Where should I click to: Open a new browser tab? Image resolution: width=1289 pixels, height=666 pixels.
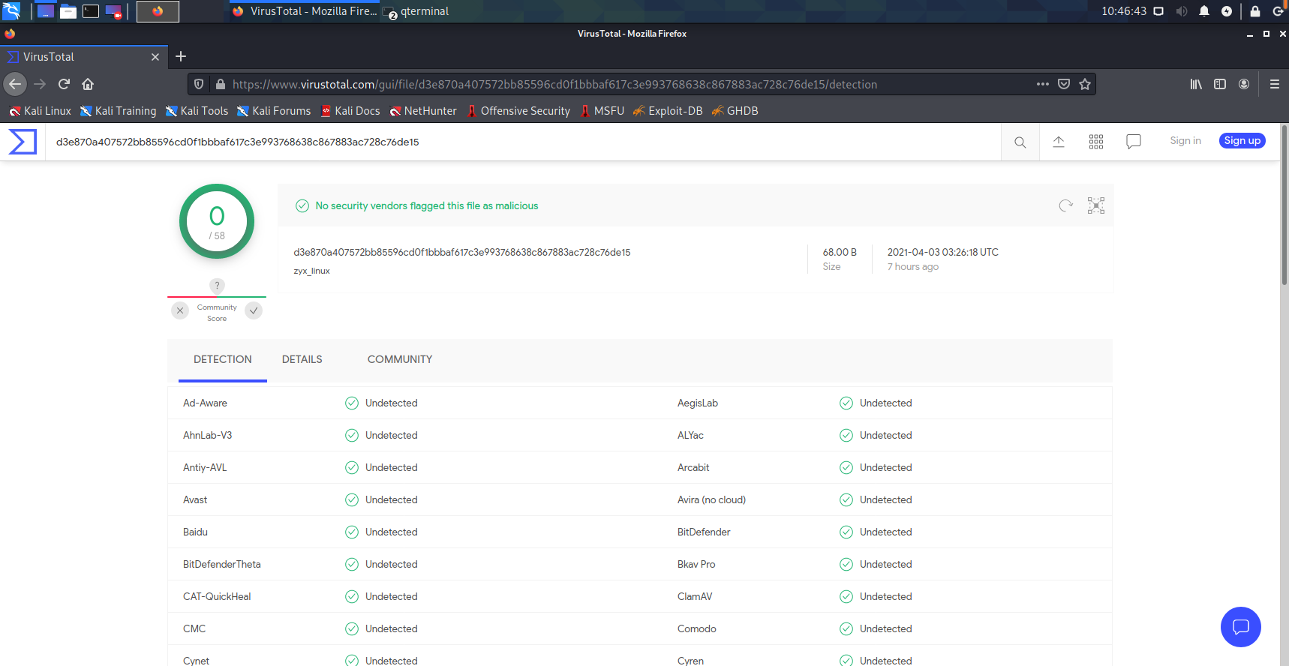pos(181,56)
